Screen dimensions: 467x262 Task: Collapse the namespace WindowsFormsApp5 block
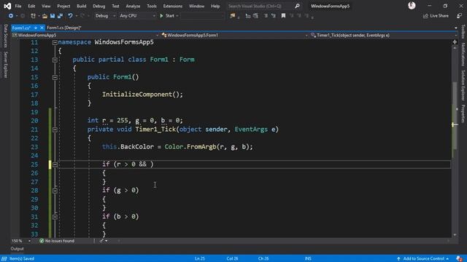click(55, 42)
